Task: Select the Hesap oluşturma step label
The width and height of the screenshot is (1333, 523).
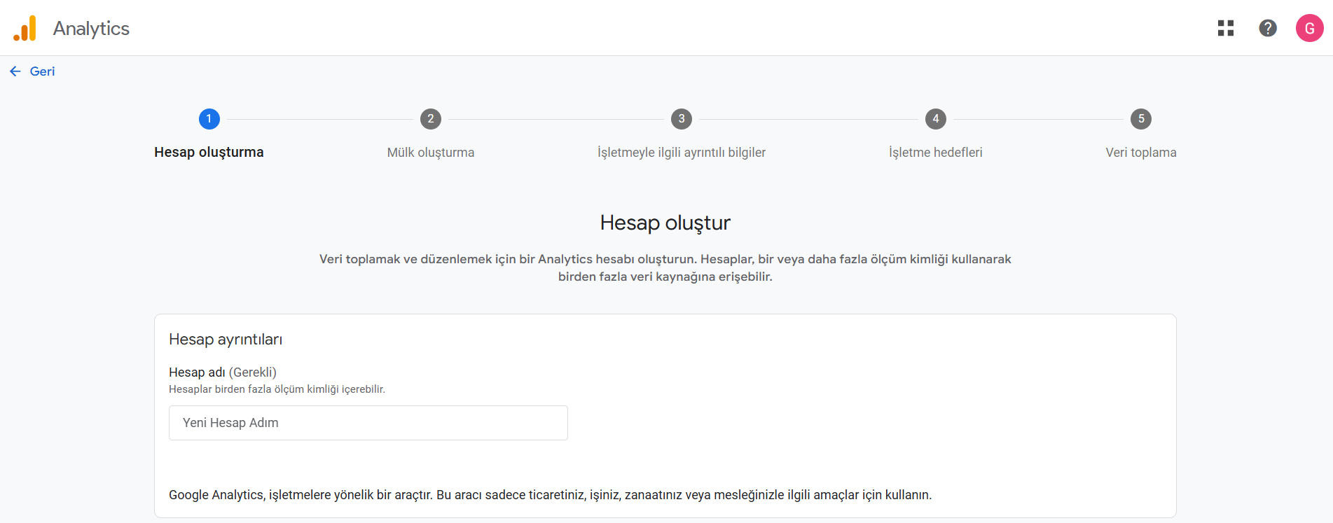Action: pos(209,153)
